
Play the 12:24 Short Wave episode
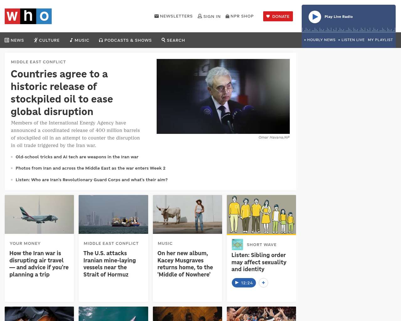pos(244,283)
